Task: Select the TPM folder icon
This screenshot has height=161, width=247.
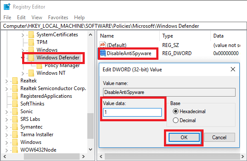Action: pyautogui.click(x=31, y=42)
